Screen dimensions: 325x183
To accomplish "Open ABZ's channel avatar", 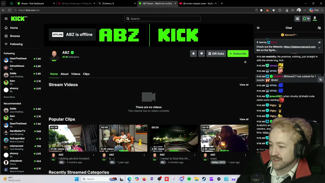I will [54, 56].
